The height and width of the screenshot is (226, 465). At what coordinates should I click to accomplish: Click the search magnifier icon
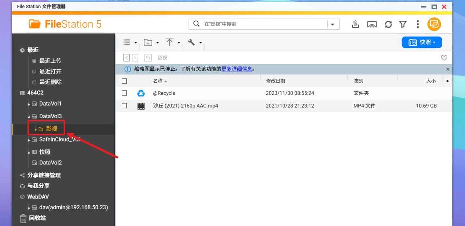pos(196,24)
